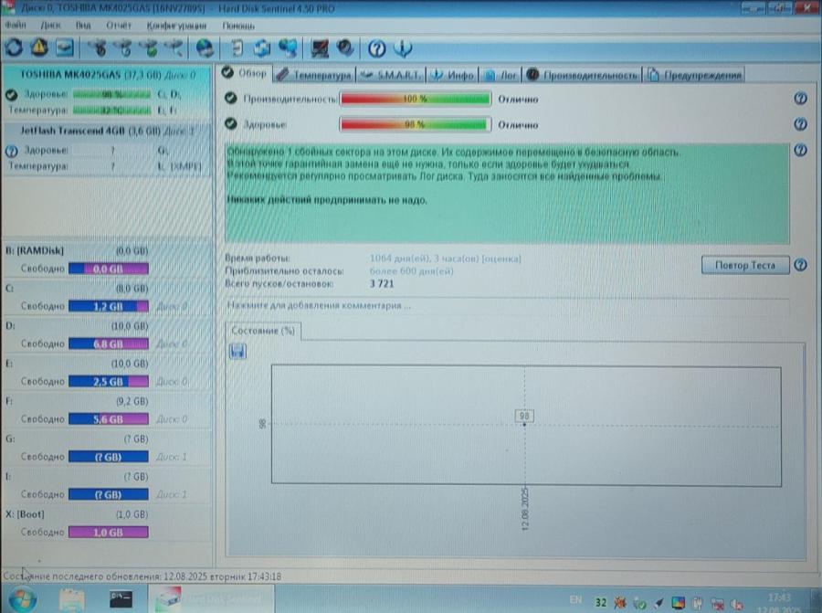The height and width of the screenshot is (613, 822).
Task: Open the Конфигурация menu
Action: pos(176,25)
